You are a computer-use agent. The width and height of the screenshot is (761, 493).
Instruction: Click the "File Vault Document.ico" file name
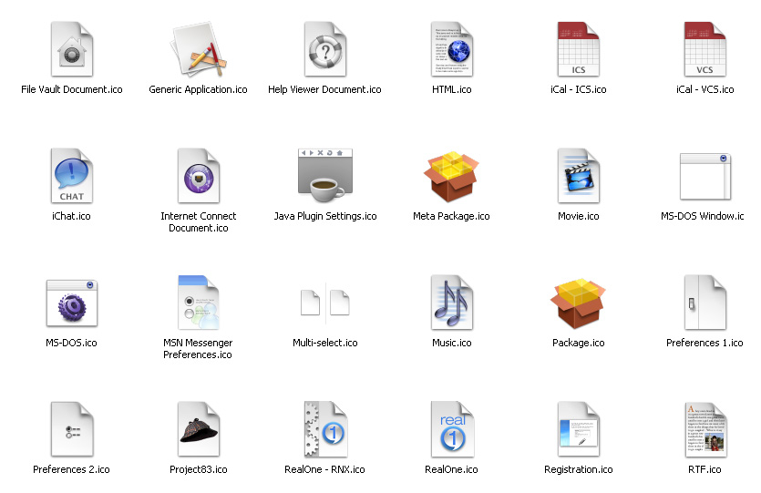(72, 89)
